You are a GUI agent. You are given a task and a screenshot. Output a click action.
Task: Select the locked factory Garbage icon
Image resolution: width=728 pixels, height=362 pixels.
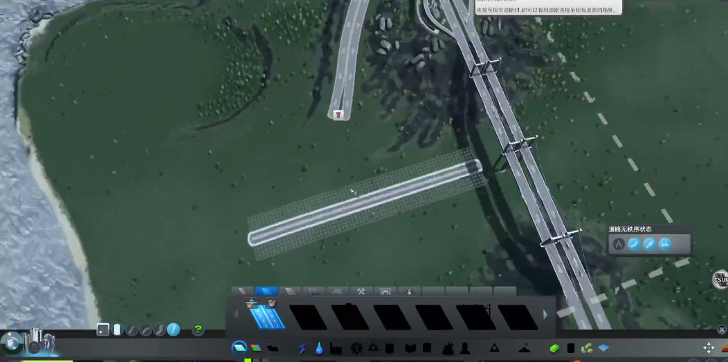(336, 348)
